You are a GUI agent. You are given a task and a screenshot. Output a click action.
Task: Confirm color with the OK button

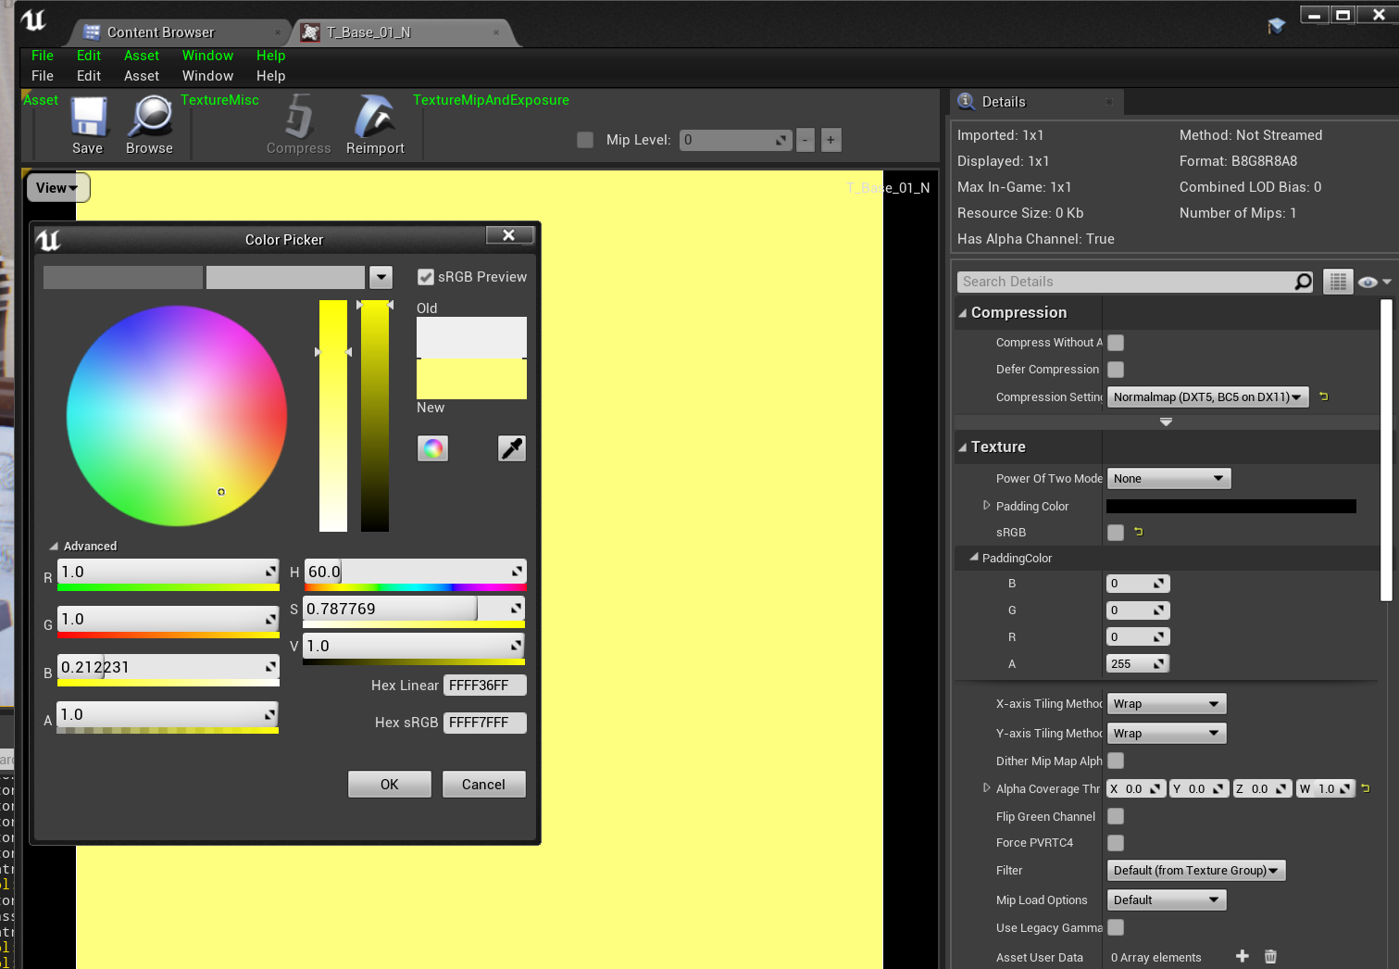[390, 785]
